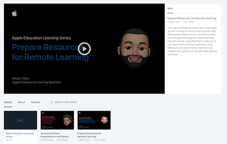Switch to the VIDEOS tab
The image size is (227, 144).
coord(8,102)
